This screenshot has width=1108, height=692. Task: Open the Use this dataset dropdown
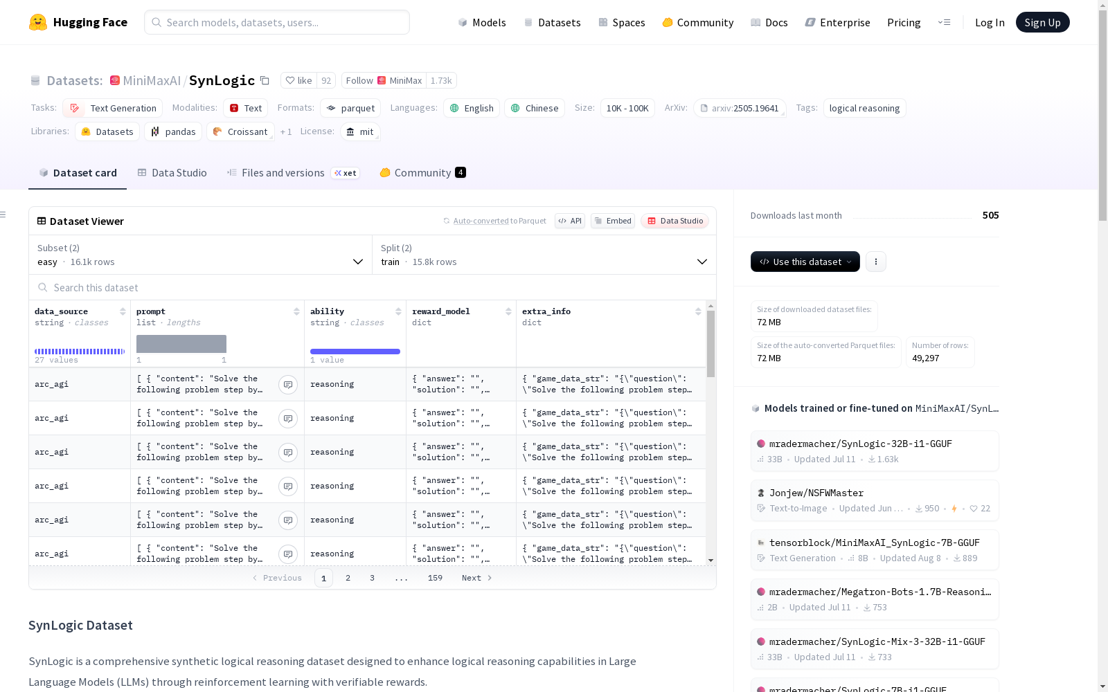(805, 262)
